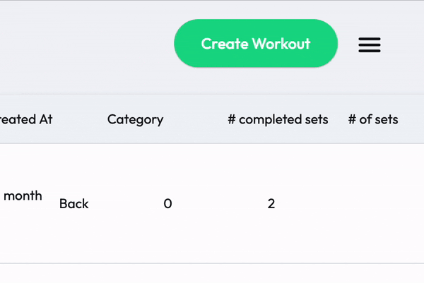424x283 pixels.
Task: Sort the table by completed sets
Action: [278, 119]
